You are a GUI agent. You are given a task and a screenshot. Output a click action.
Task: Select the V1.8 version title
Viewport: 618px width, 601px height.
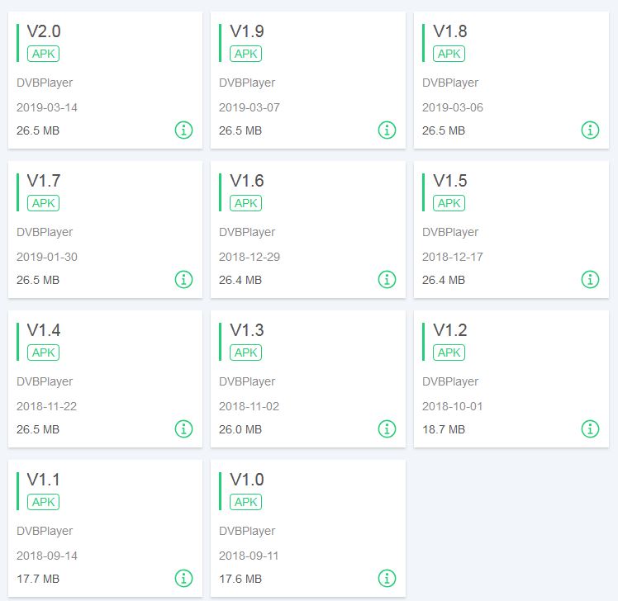pos(450,31)
